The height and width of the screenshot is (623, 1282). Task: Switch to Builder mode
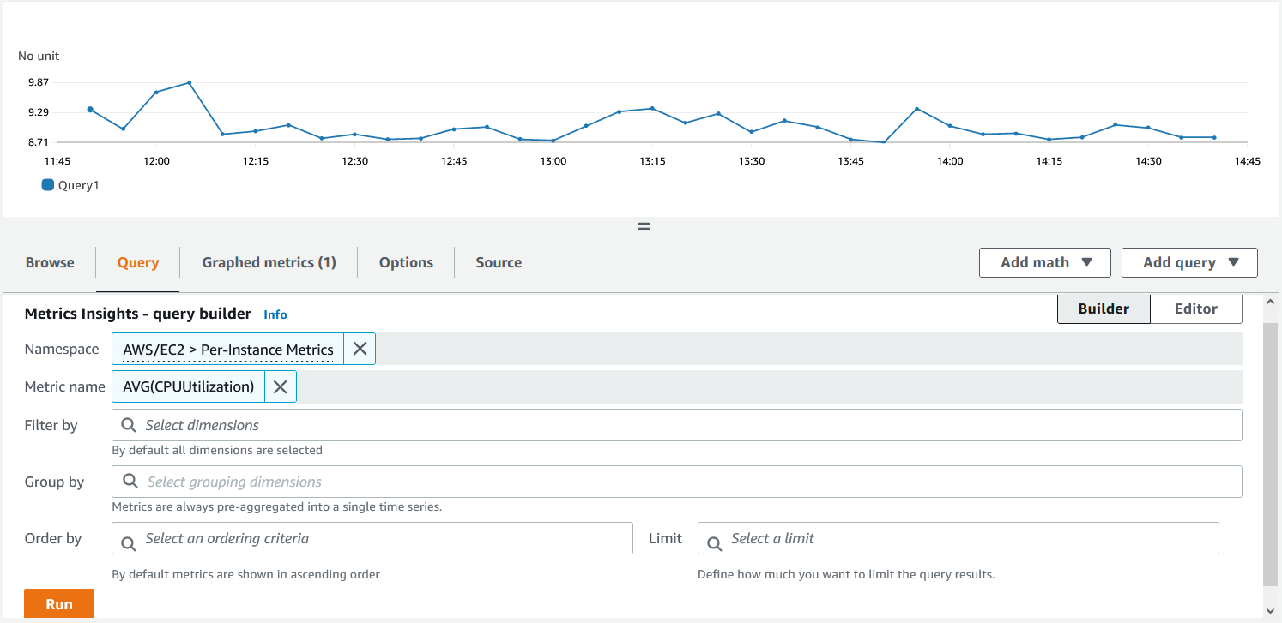pos(1103,309)
